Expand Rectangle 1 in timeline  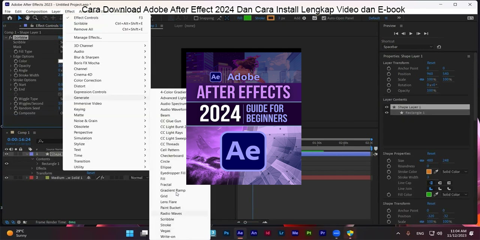[x=37, y=164]
